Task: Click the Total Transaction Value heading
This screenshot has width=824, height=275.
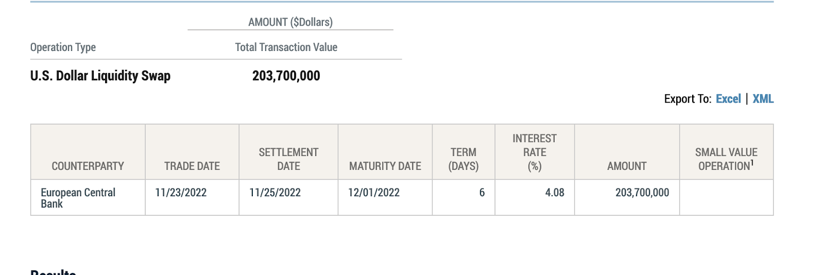Action: (x=286, y=47)
